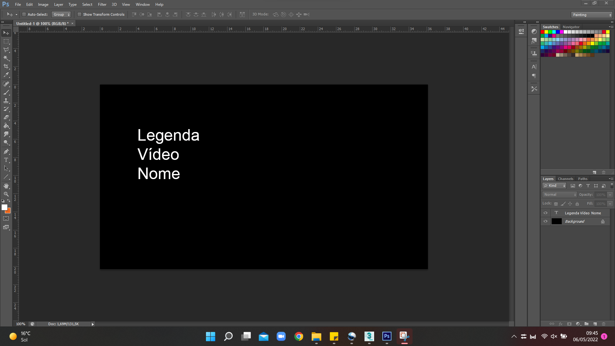615x346 pixels.
Task: Change the screen mode
Action: pos(6,227)
